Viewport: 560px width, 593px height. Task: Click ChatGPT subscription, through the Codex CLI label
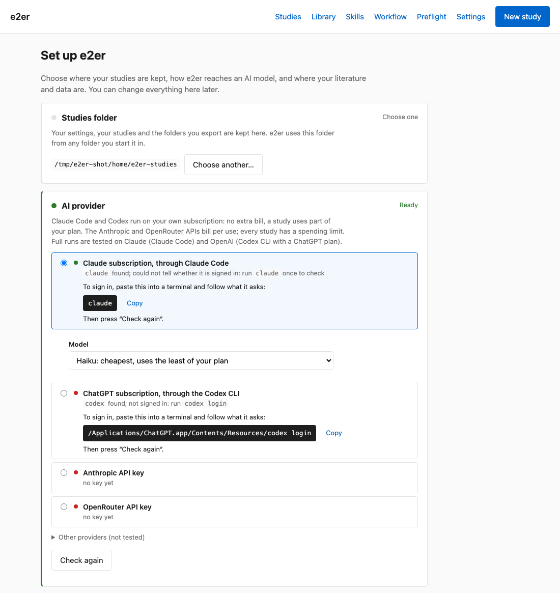(161, 393)
